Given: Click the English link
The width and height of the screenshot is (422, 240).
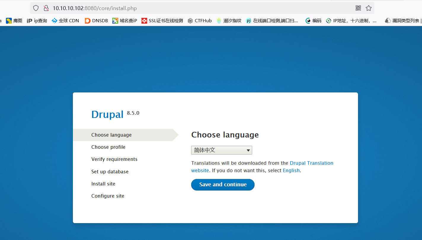Looking at the screenshot, I should tap(291, 170).
